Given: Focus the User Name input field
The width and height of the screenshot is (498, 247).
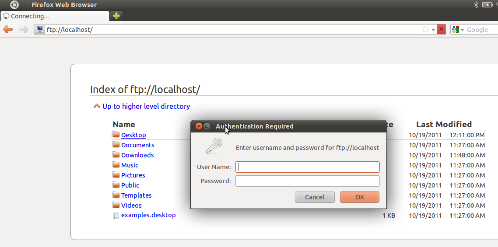Looking at the screenshot, I should tap(307, 167).
